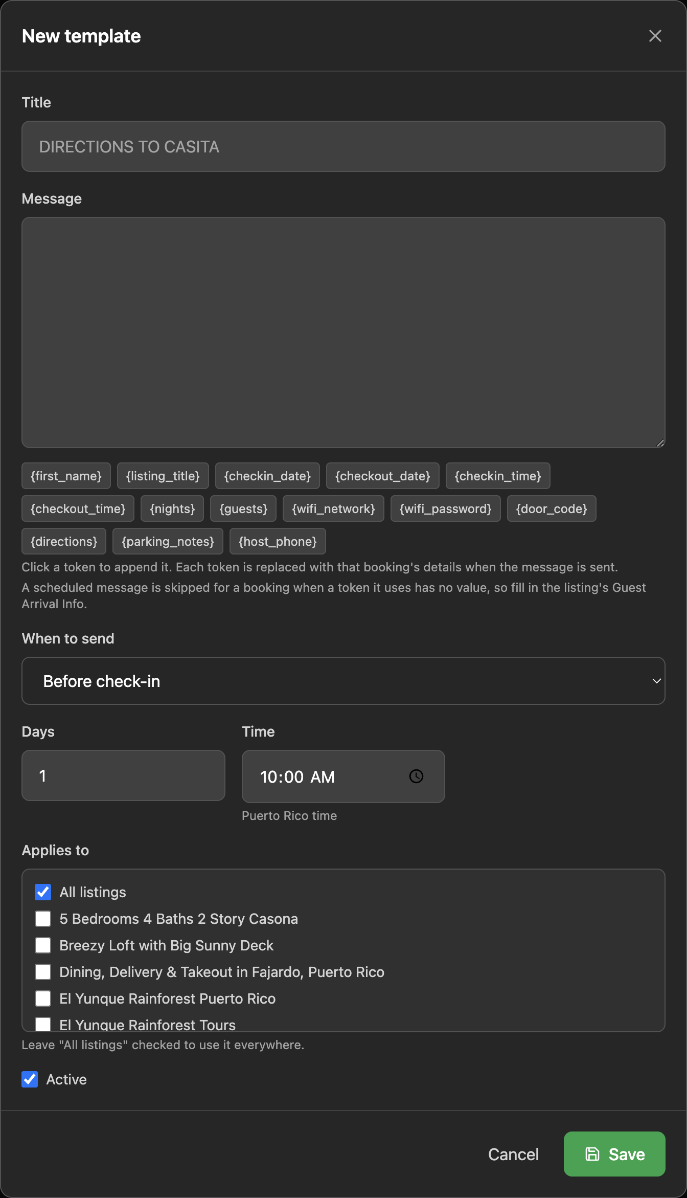
Task: Click the Days number field
Action: click(x=123, y=775)
